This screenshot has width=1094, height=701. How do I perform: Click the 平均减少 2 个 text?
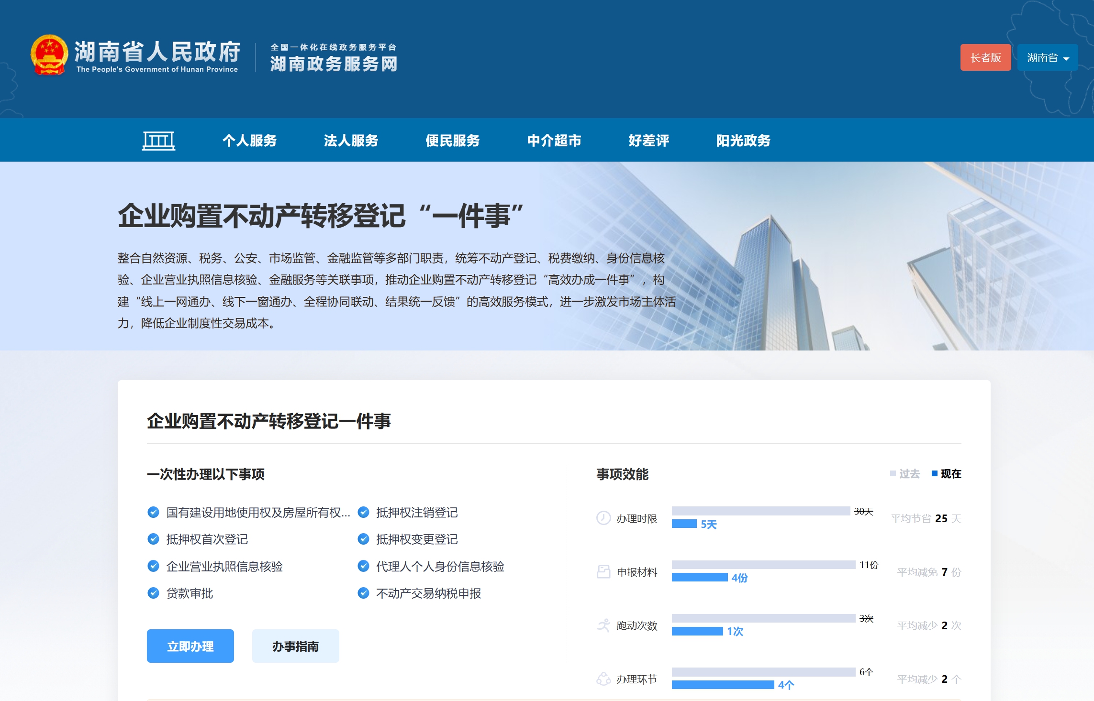pos(929,679)
